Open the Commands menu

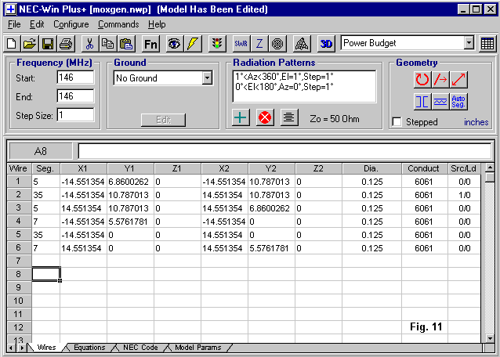[x=118, y=24]
